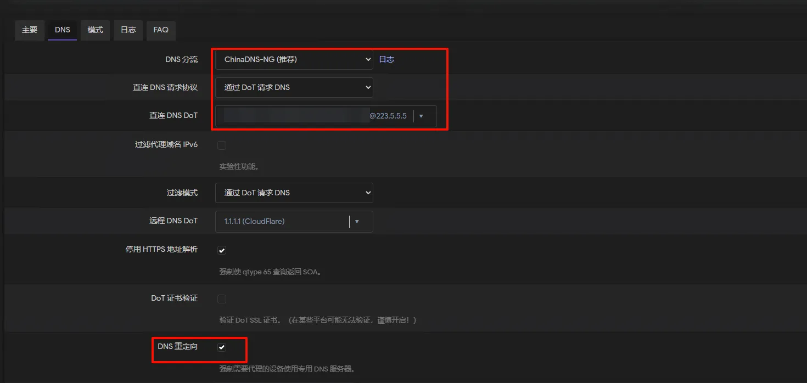The width and height of the screenshot is (807, 383).
Task: Disable DNS 重定向
Action: click(222, 347)
